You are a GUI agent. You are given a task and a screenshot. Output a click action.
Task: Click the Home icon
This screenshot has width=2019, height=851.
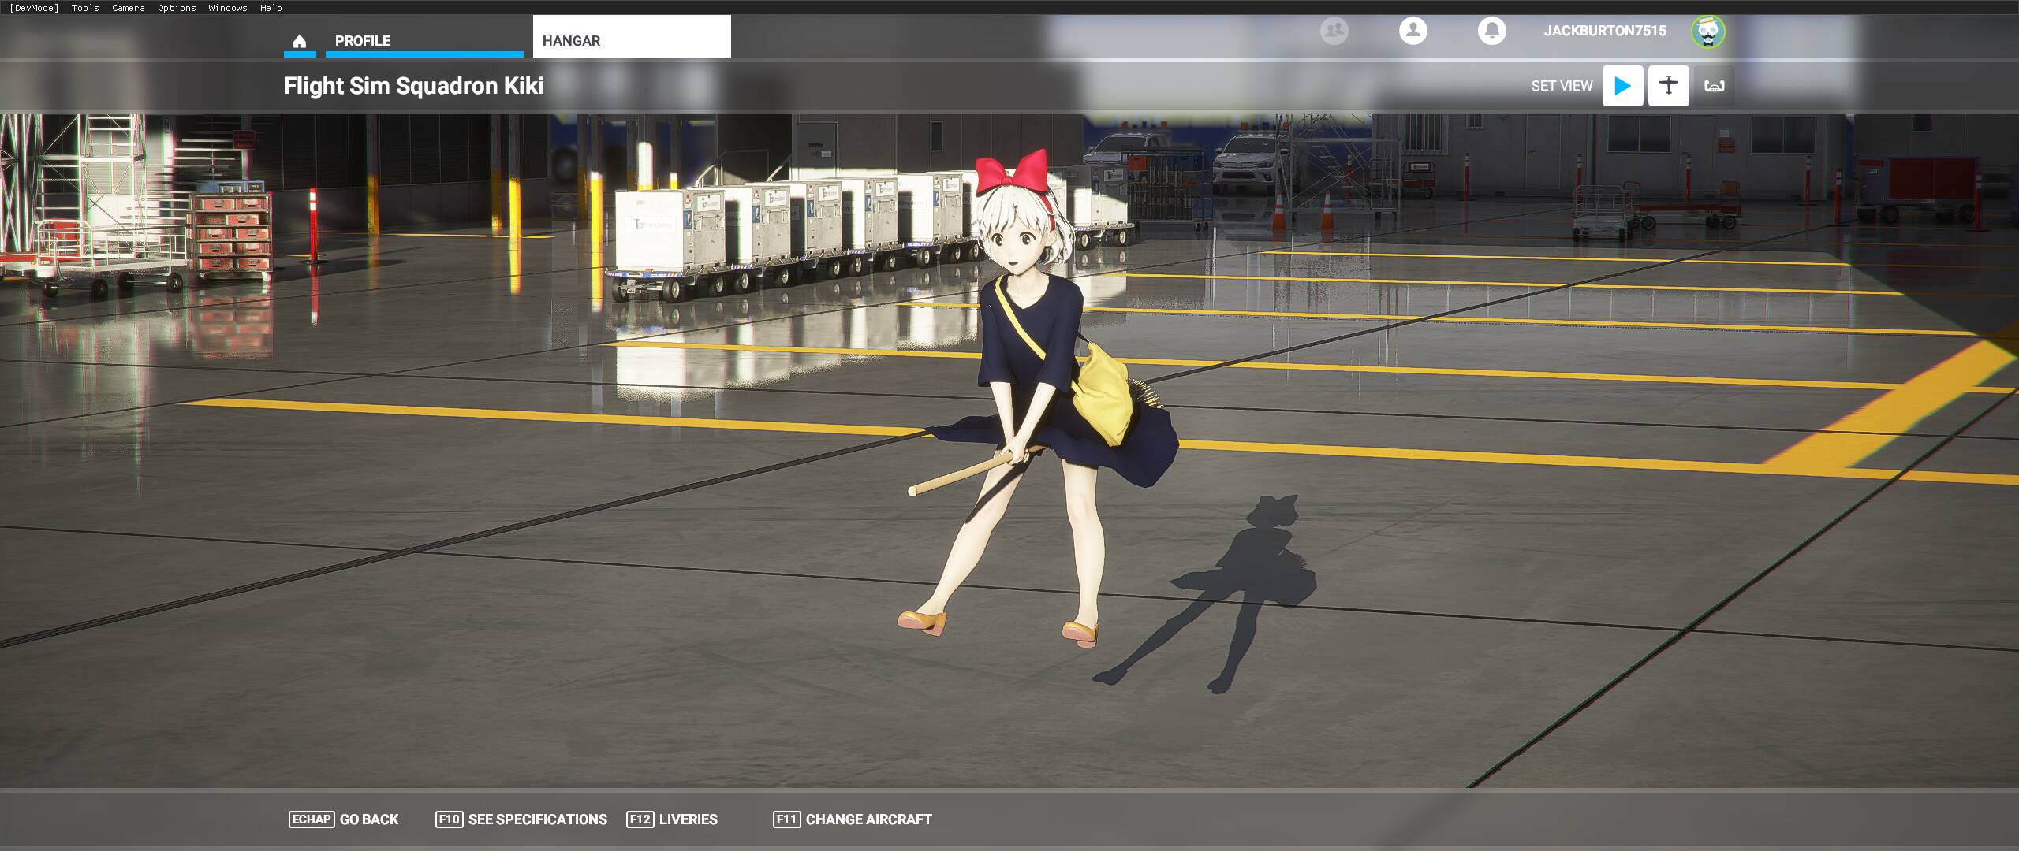pos(300,41)
